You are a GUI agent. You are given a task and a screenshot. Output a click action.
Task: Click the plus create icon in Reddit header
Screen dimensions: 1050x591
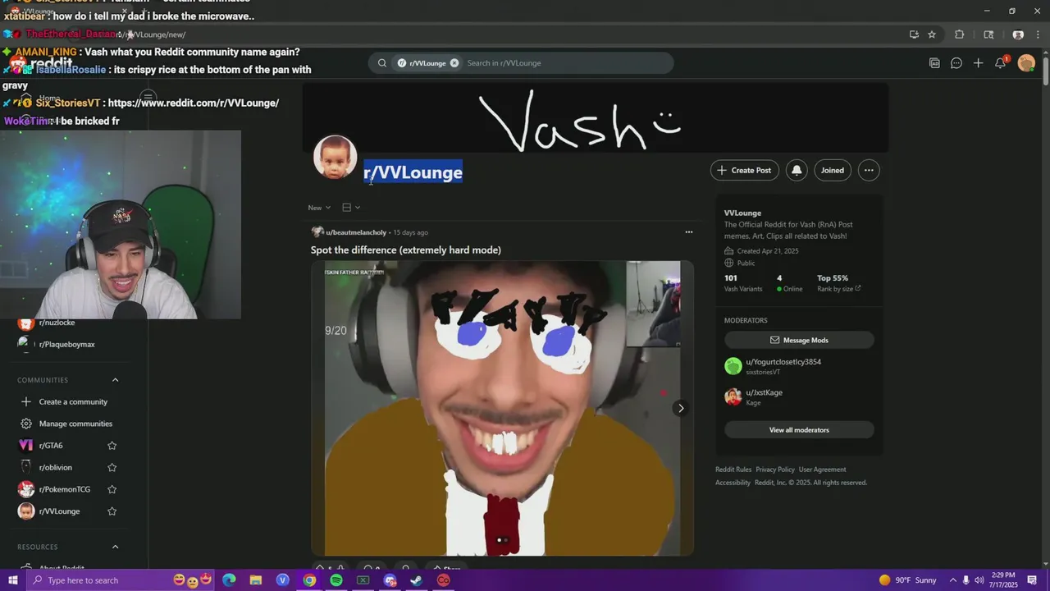tap(978, 63)
